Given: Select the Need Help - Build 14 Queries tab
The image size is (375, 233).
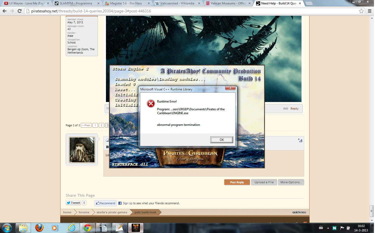Looking at the screenshot, I should click(279, 3).
